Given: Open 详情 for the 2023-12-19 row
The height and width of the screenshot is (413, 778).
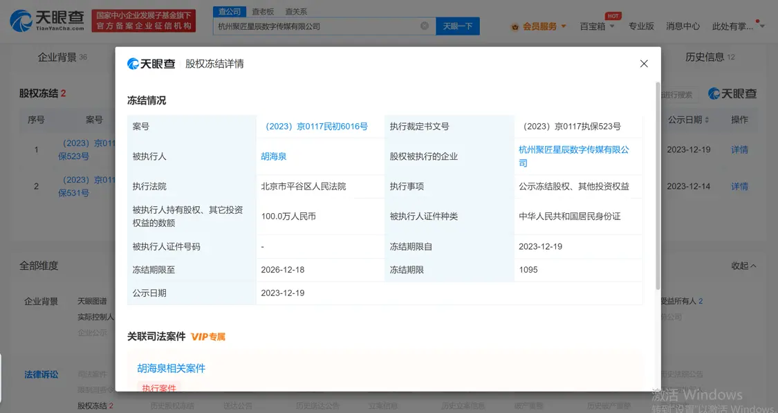Looking at the screenshot, I should coord(739,149).
